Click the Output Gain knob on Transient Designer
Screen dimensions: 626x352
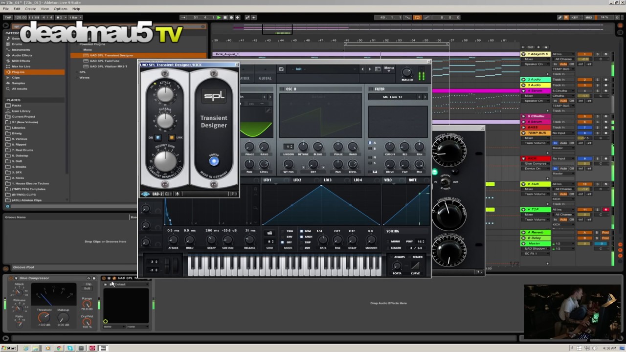tap(165, 162)
